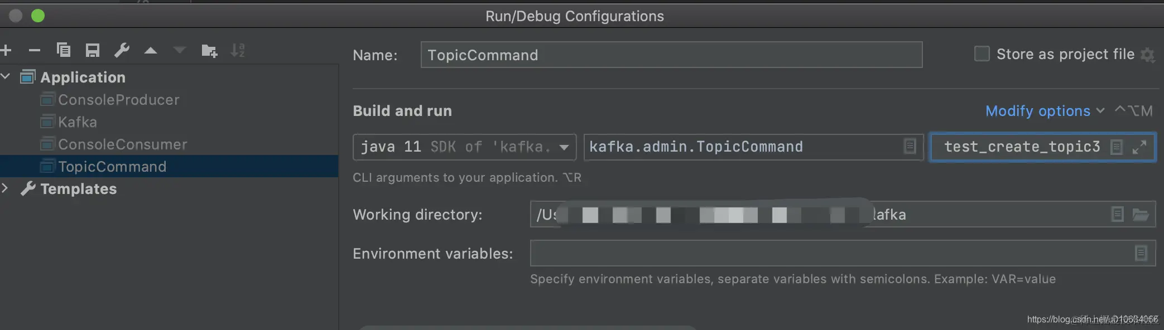Select the ConsoleConsumer configuration

(x=122, y=144)
